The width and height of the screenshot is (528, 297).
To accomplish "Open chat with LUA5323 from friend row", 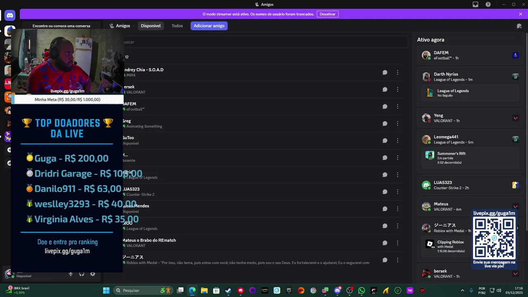I will (x=385, y=192).
